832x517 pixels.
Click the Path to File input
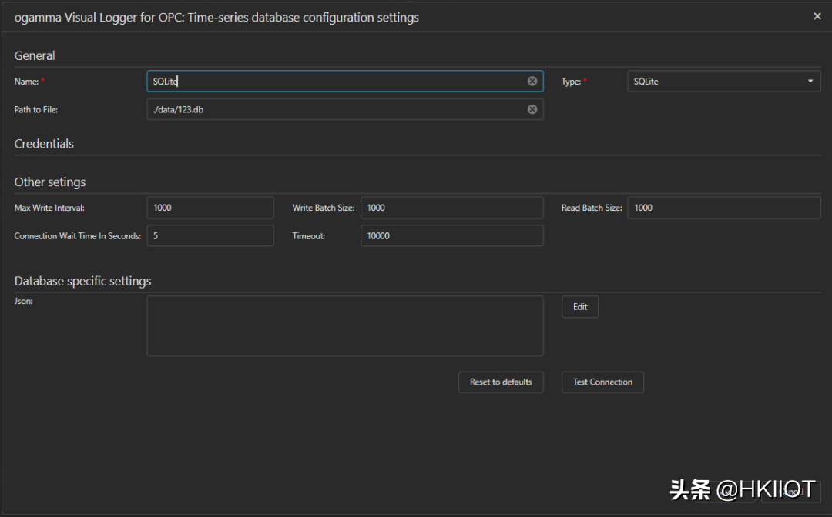[345, 109]
